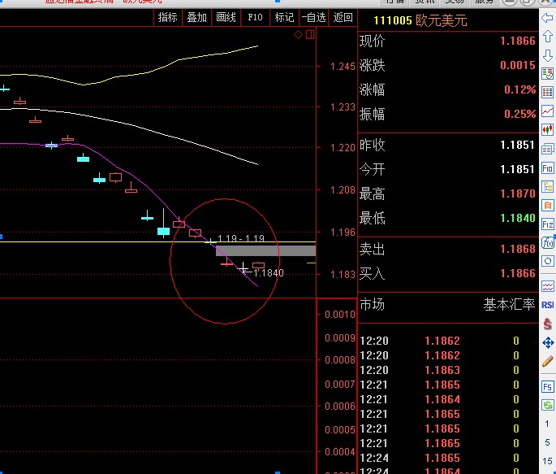Image resolution: width=556 pixels, height=474 pixels.
Task: Click the up arrow icon in sidebar
Action: (548, 37)
